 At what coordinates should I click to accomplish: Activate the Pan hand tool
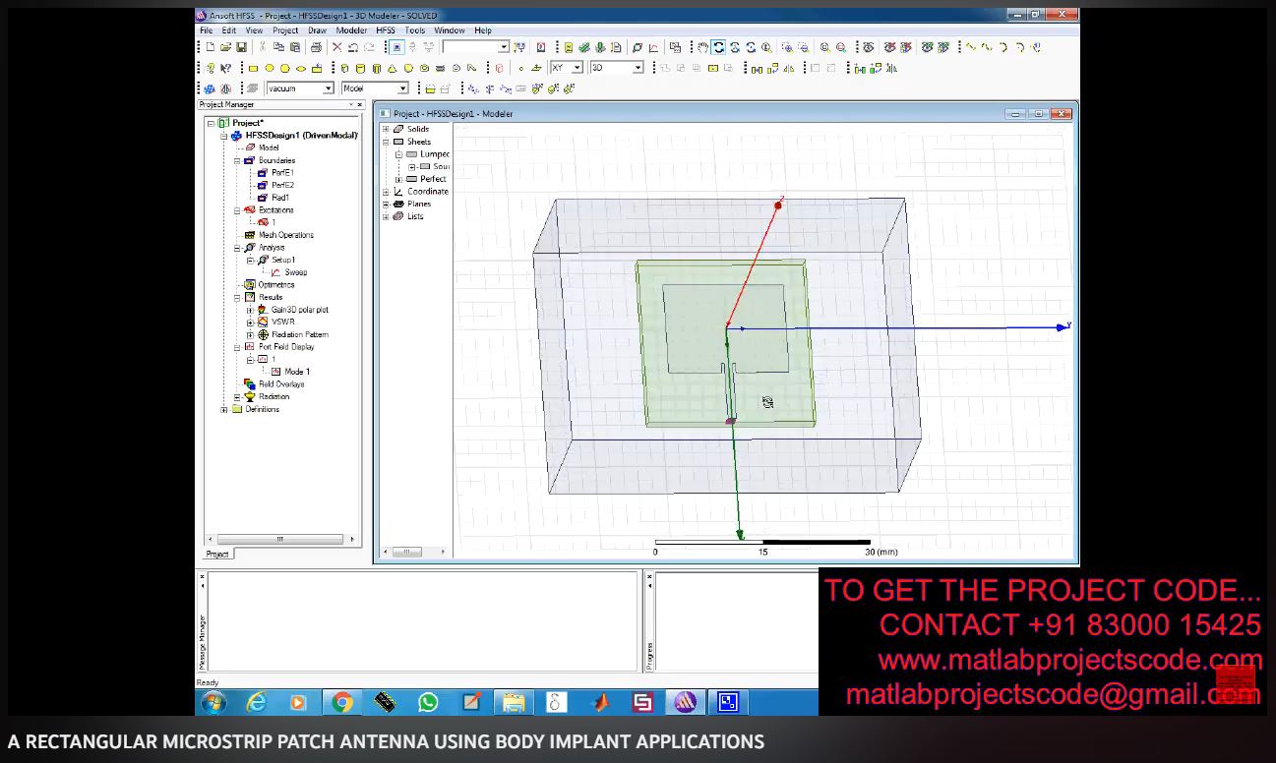[702, 47]
